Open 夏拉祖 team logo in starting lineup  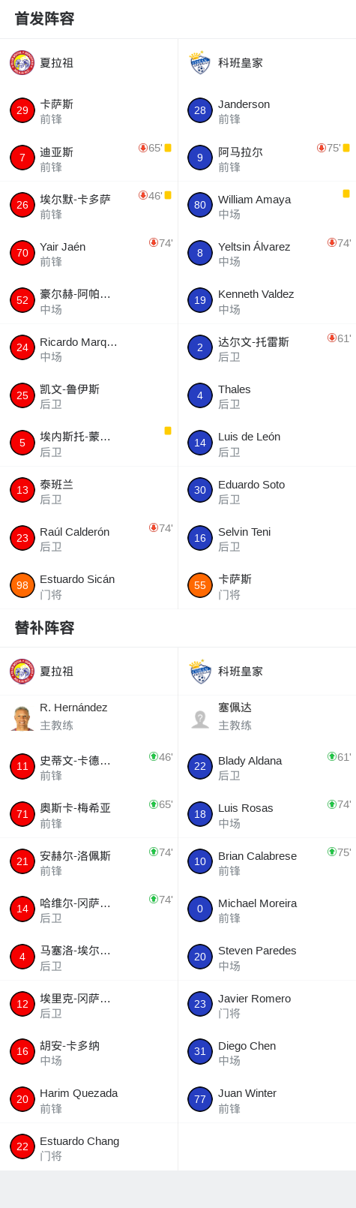click(22, 63)
